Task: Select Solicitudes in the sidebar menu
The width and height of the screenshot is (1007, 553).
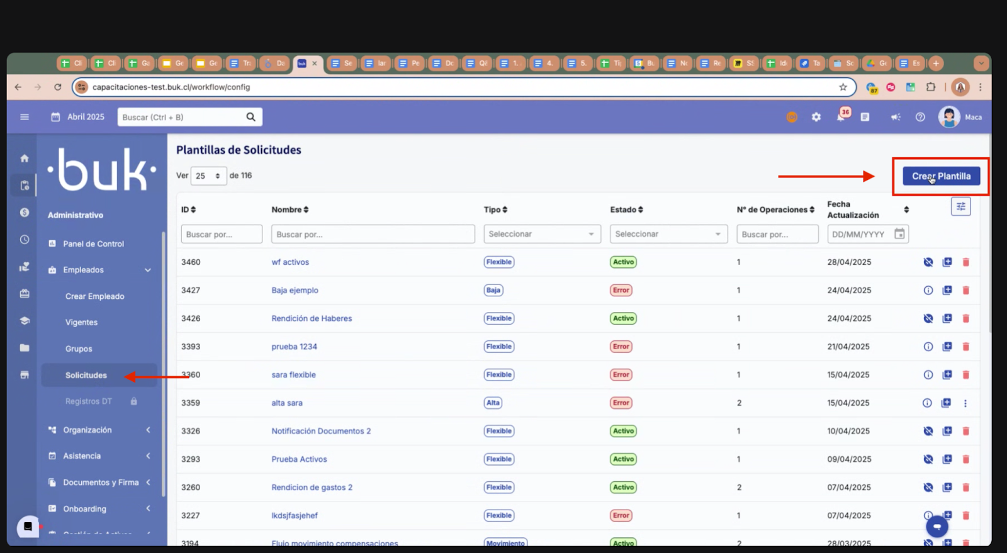Action: click(86, 375)
